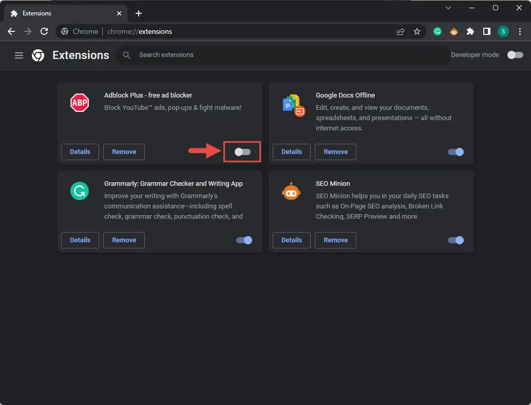Open Chrome's three-dot customize menu
Viewport: 531px width, 405px height.
tap(520, 31)
